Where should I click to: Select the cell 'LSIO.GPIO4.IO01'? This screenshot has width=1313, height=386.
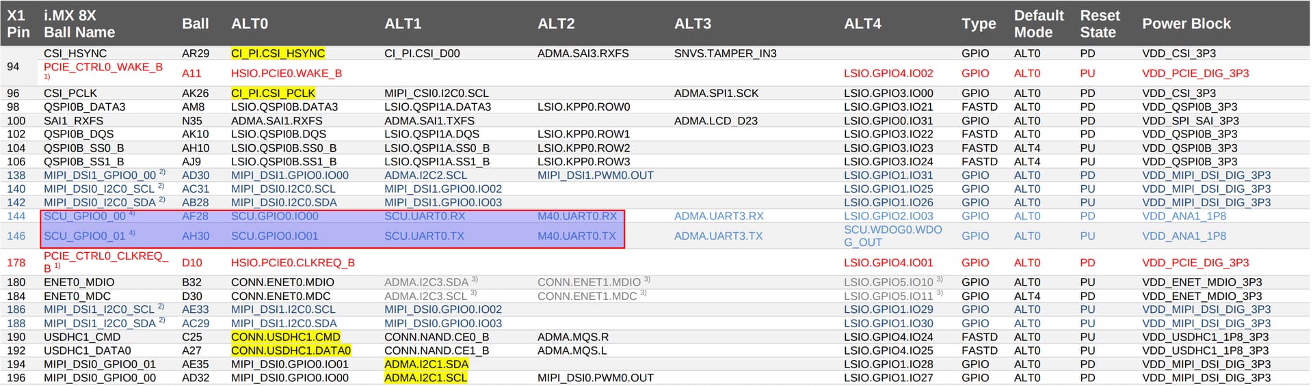888,262
